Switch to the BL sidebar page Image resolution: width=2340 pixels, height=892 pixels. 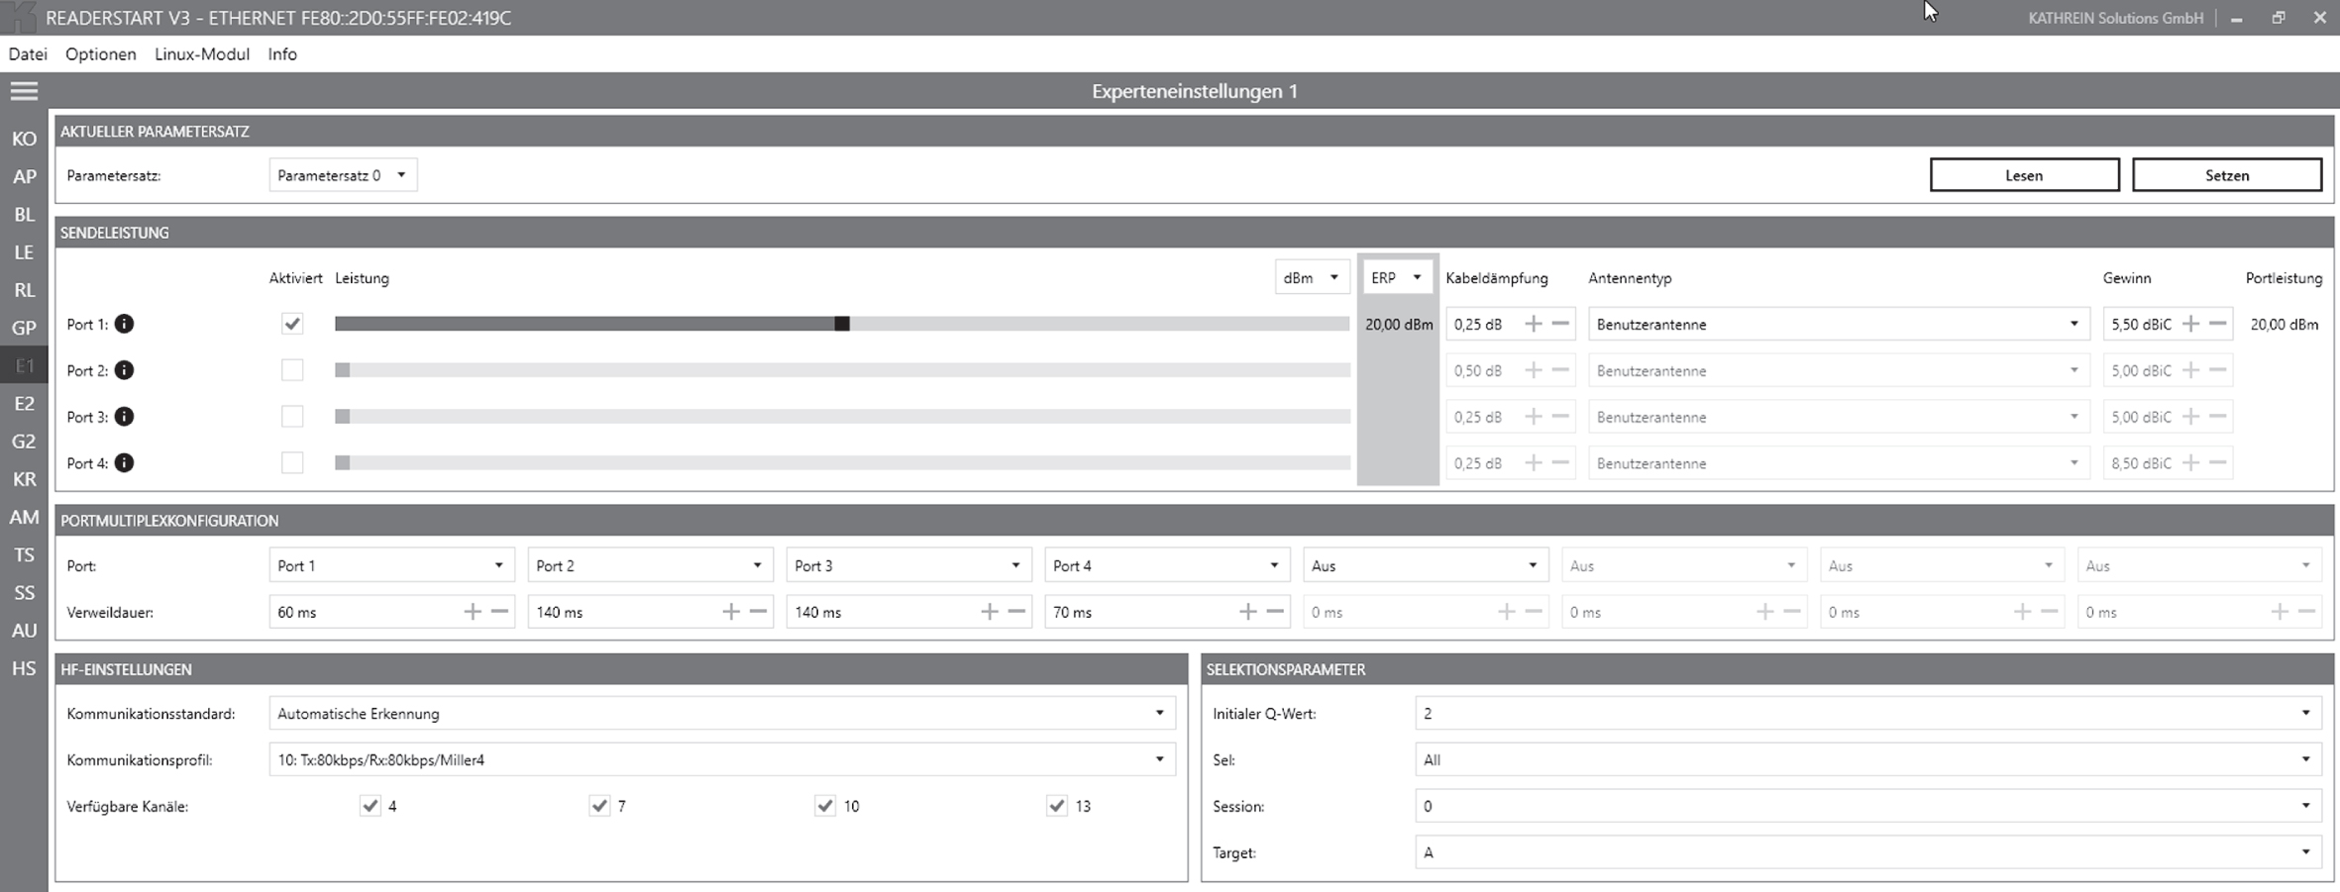click(x=24, y=214)
